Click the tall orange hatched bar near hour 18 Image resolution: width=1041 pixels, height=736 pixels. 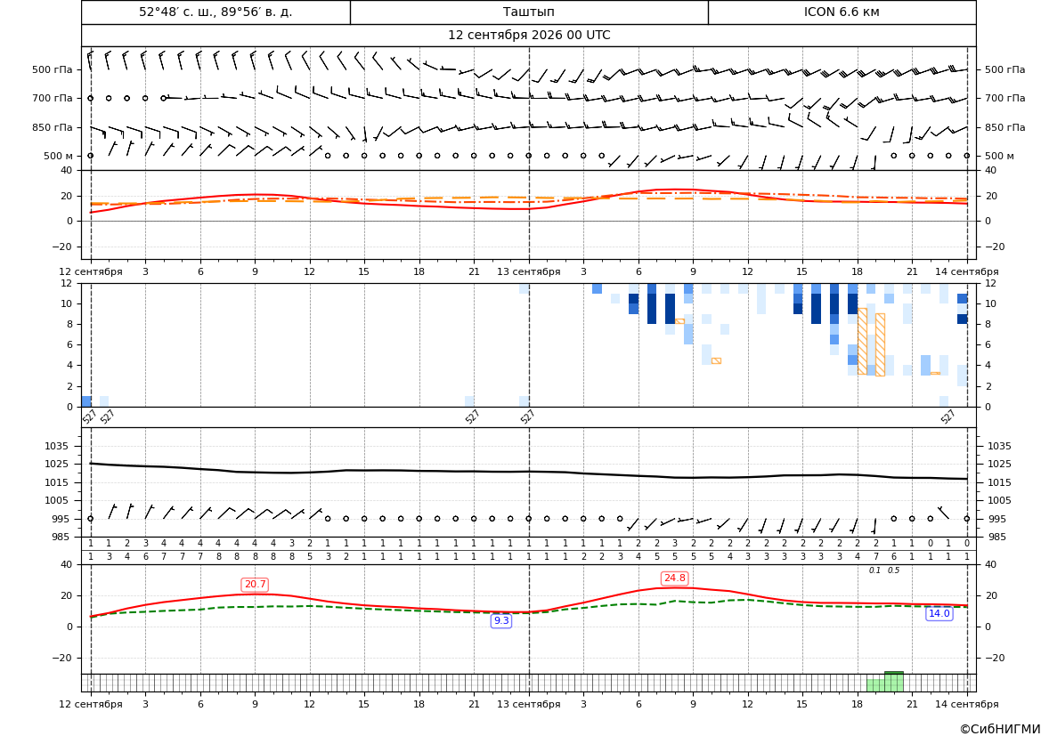(x=862, y=341)
